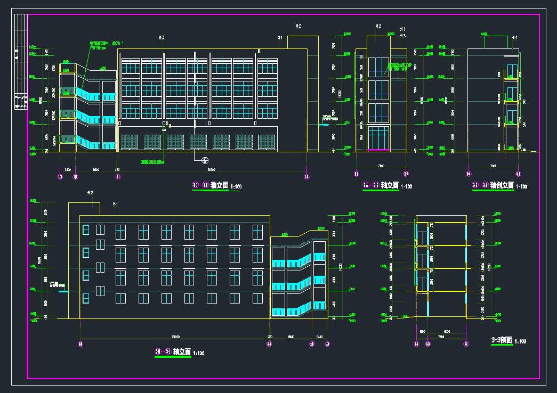The width and height of the screenshot is (557, 393).
Task: Select the 3-3剖面 section title label
Action: click(x=501, y=340)
